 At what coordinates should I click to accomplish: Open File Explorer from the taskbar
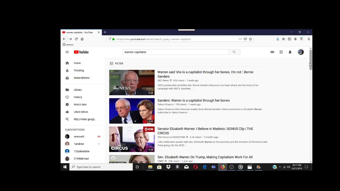click(x=150, y=167)
